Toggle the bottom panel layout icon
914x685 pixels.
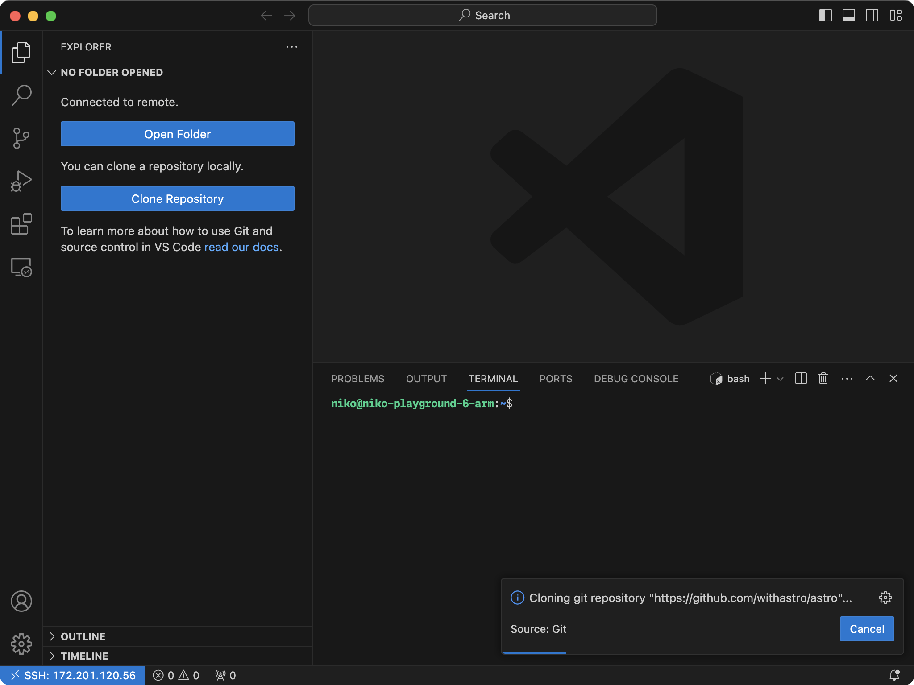point(849,16)
